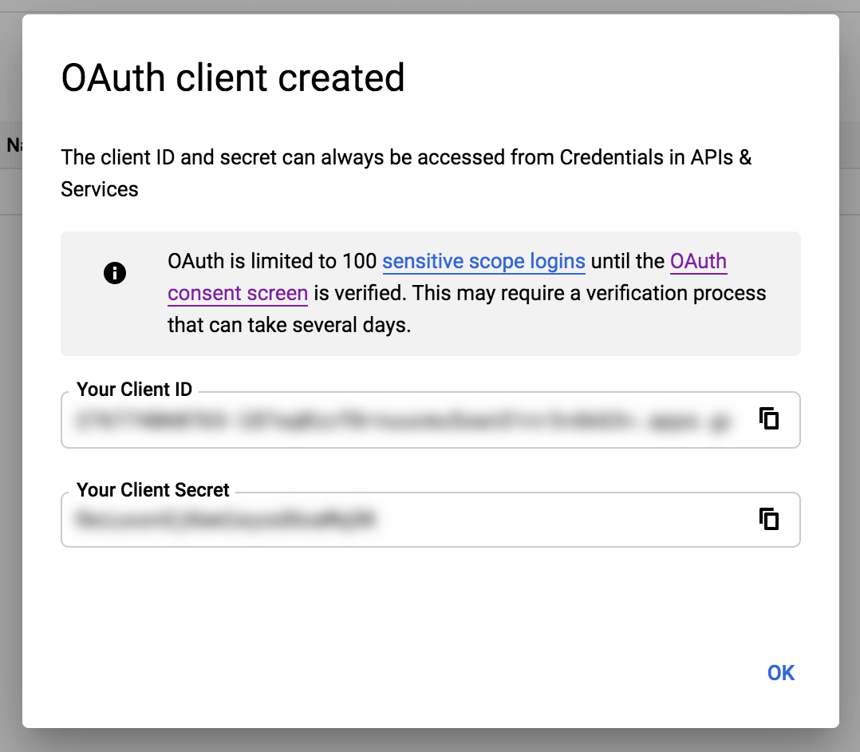Click inside the Your Client ID field
Screen dimensions: 860x752
399,420
